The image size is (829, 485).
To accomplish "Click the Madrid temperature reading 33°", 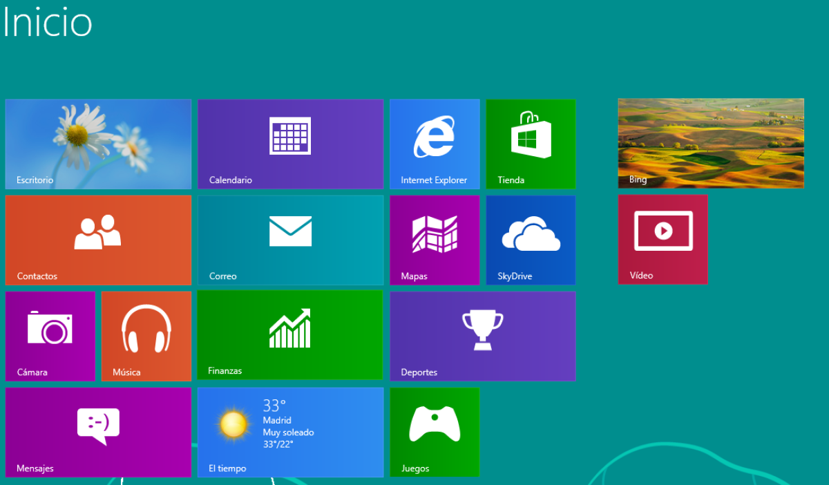I will [274, 406].
